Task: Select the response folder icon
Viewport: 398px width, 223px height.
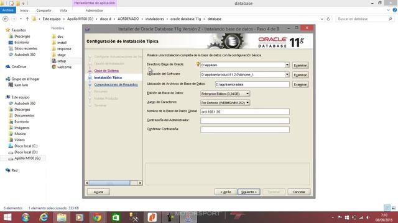Action: tap(54, 48)
